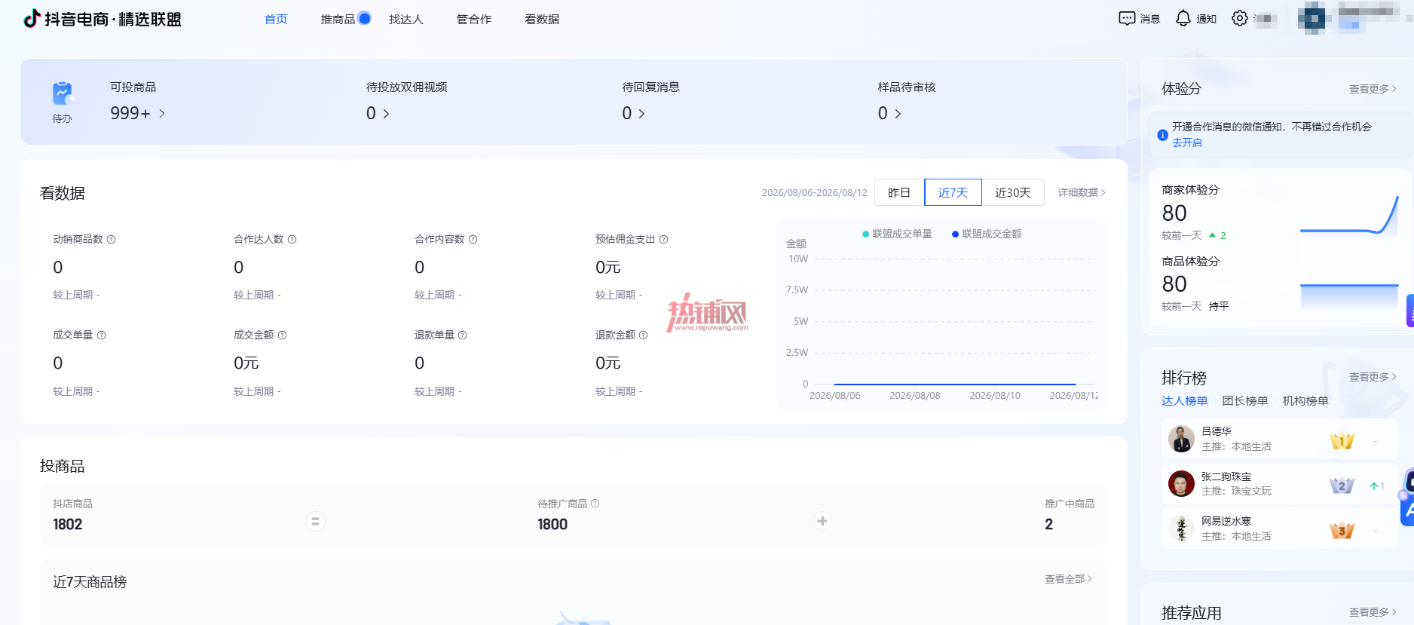This screenshot has width=1414, height=625.
Task: Show help for 预估佣金支出
Action: [x=664, y=240]
